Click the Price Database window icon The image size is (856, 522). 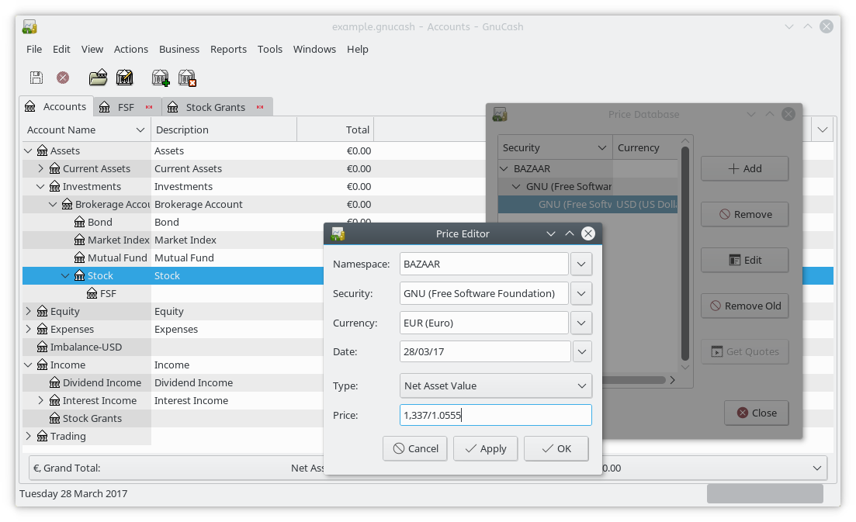click(x=500, y=114)
